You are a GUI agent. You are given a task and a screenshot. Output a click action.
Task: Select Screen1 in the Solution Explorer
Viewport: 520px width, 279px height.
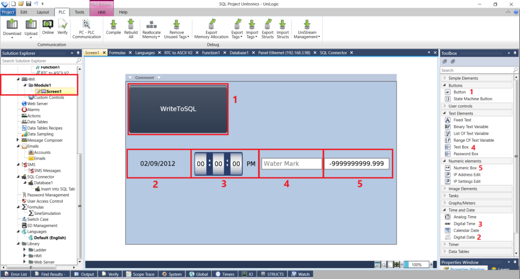(x=54, y=91)
